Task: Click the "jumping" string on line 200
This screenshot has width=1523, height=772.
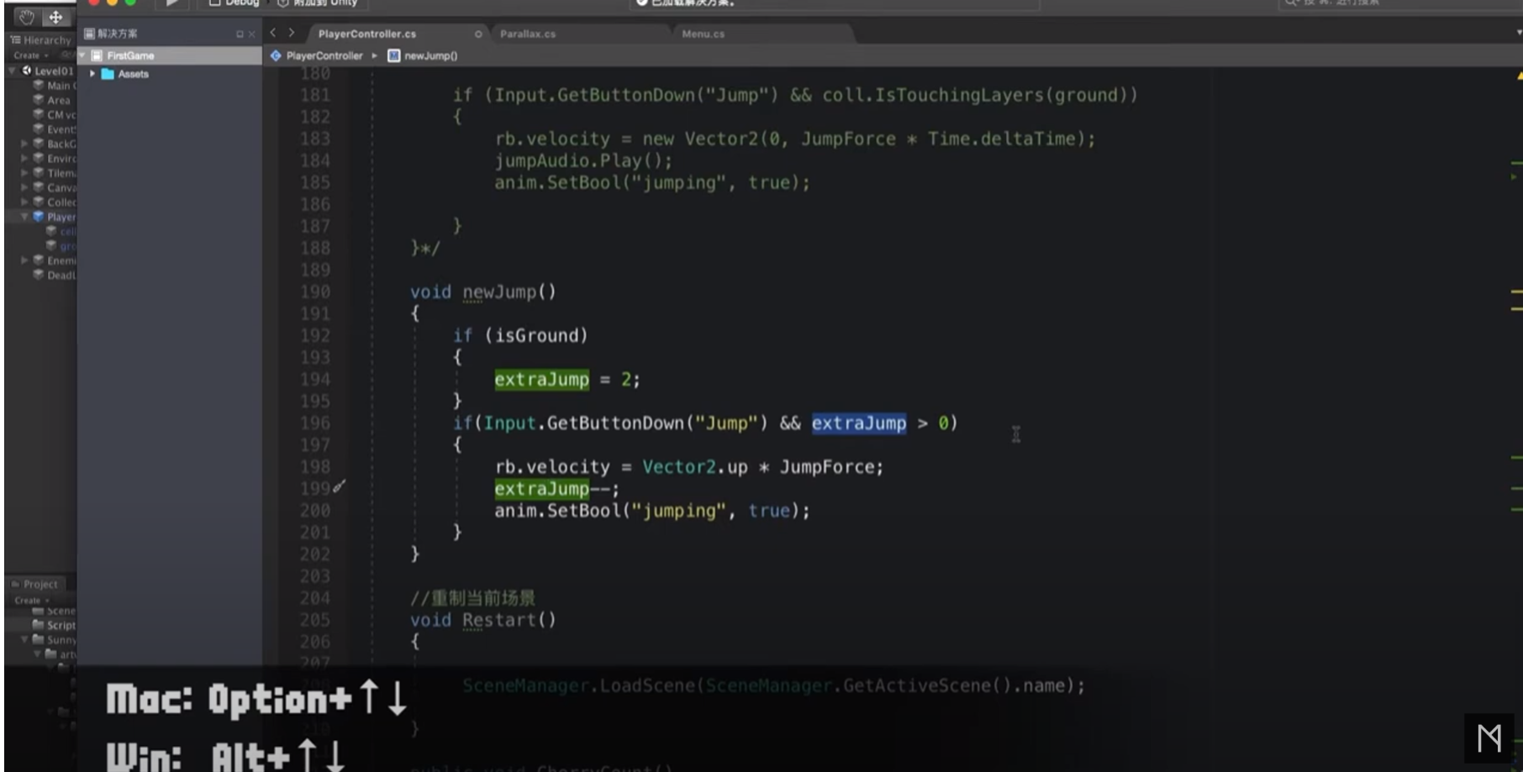Action: tap(678, 511)
